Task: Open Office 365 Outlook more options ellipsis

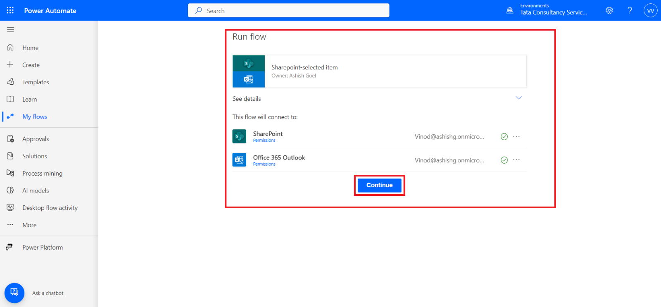Action: point(516,160)
